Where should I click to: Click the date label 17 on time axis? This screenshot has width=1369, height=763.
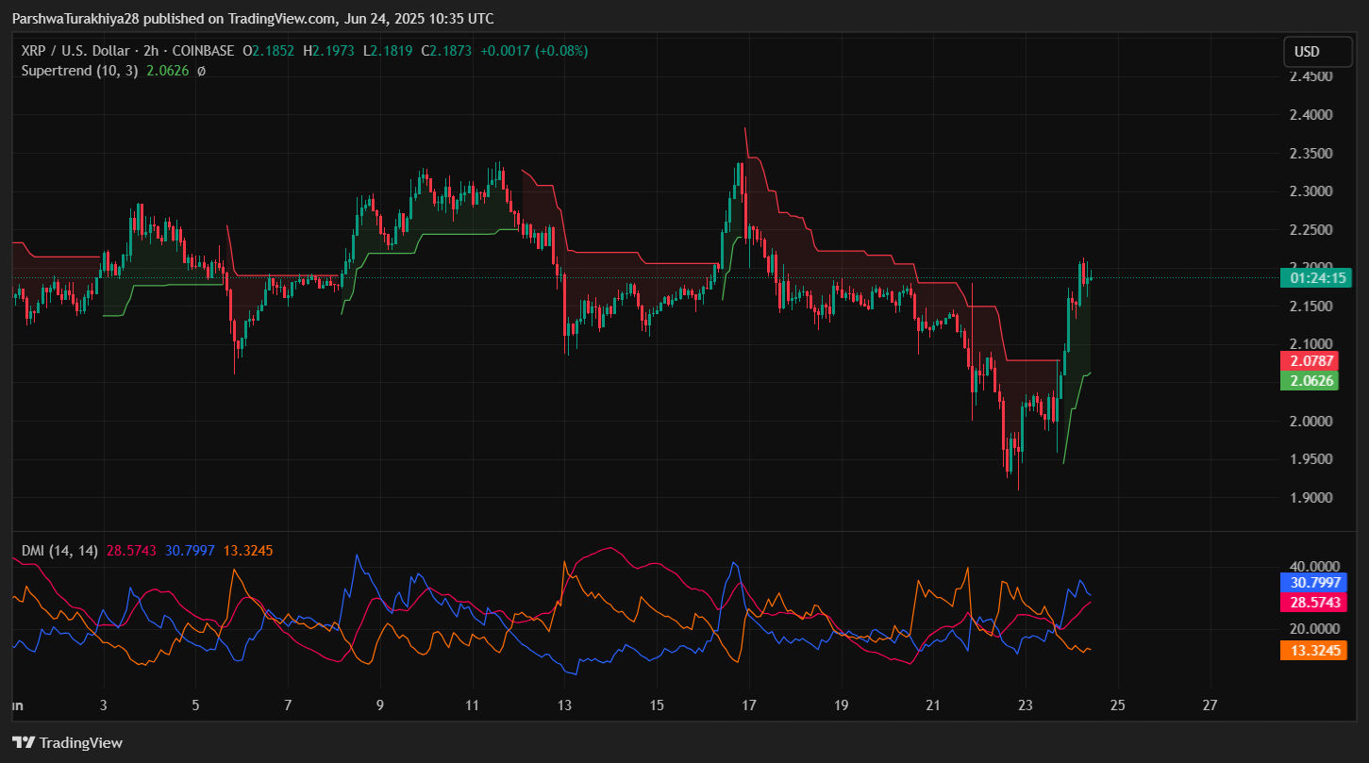750,705
